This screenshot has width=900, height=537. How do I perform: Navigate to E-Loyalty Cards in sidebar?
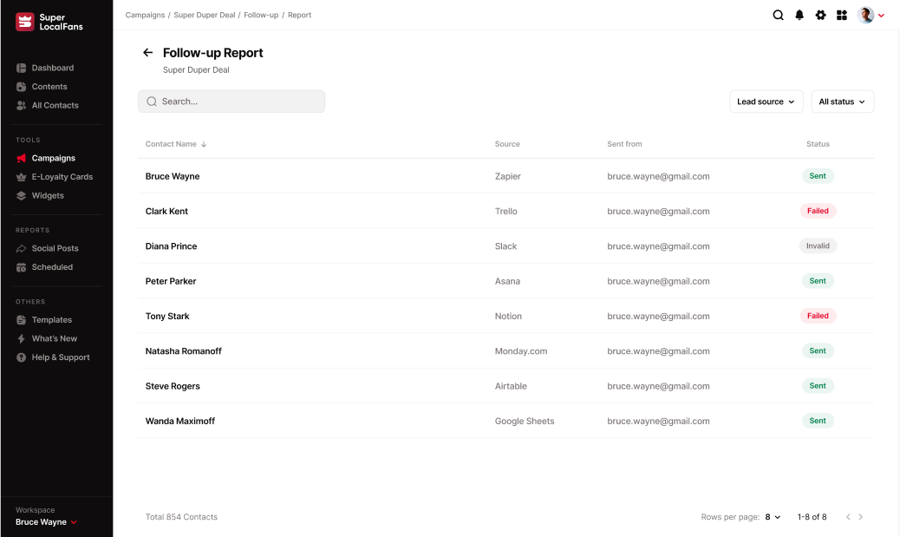(x=62, y=177)
